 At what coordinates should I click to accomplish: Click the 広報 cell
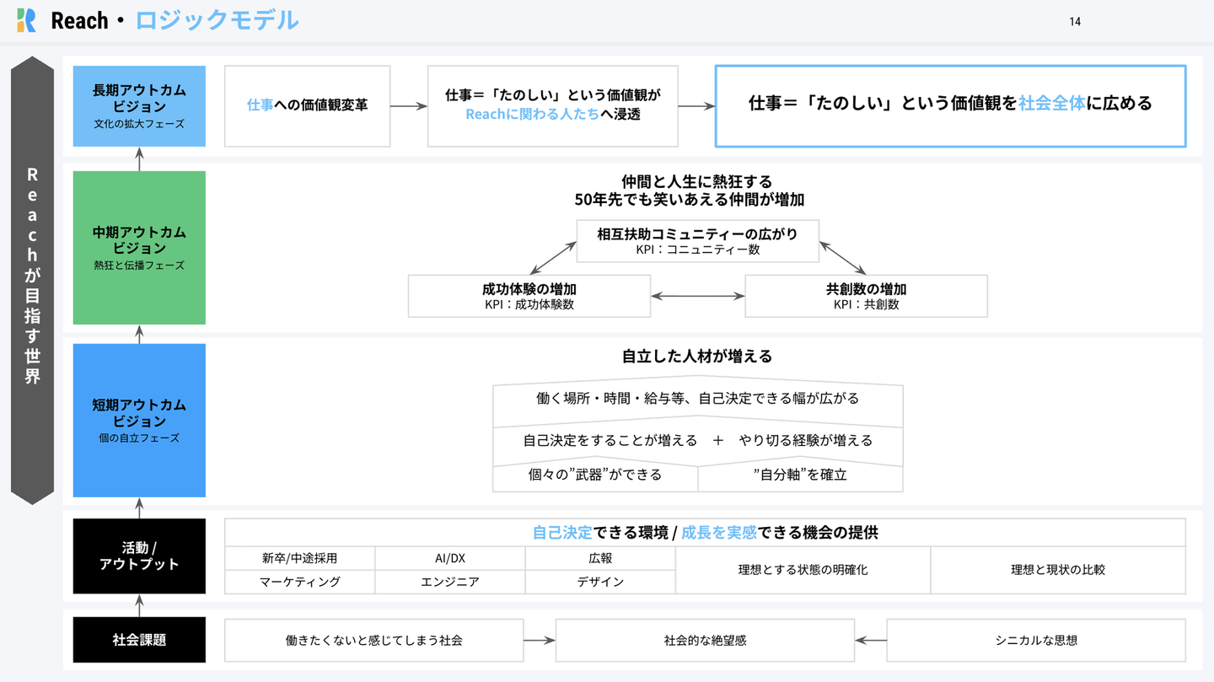pos(600,558)
